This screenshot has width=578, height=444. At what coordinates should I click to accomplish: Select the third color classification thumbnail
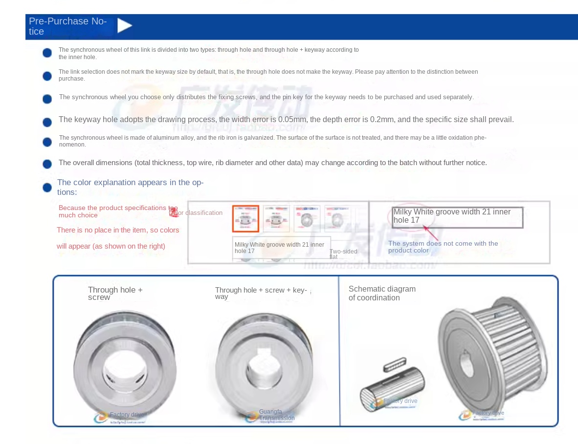[x=307, y=218]
